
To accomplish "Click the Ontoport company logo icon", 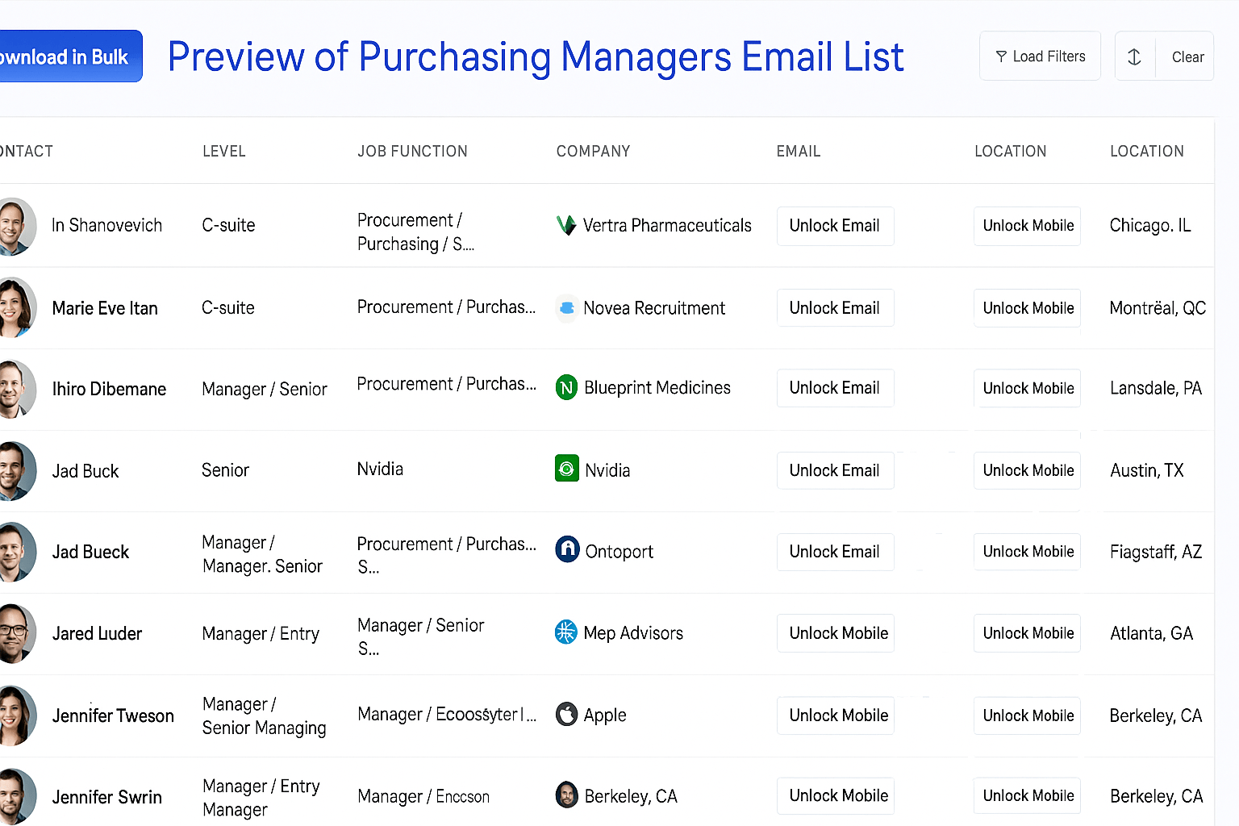I will pos(568,549).
